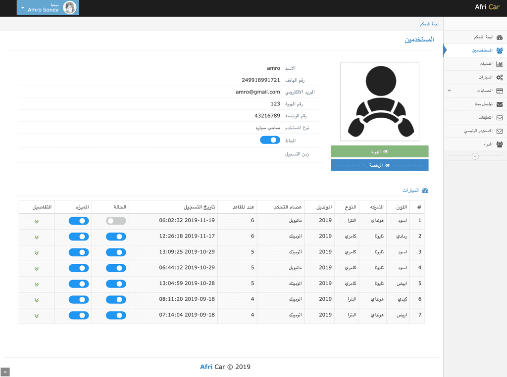Expand details chevron for car row 2
This screenshot has width=507, height=377.
[37, 237]
